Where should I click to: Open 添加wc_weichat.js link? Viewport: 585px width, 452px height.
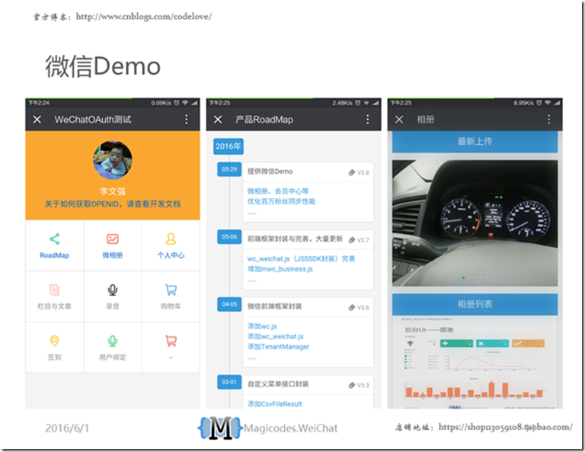[275, 337]
